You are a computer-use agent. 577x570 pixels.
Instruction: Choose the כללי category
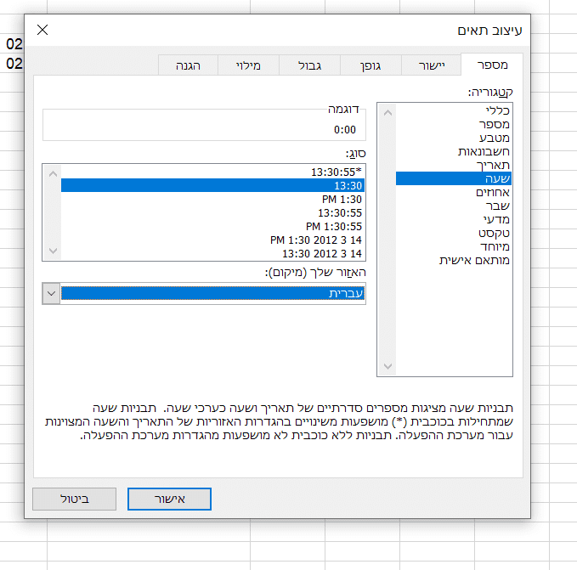coord(454,110)
